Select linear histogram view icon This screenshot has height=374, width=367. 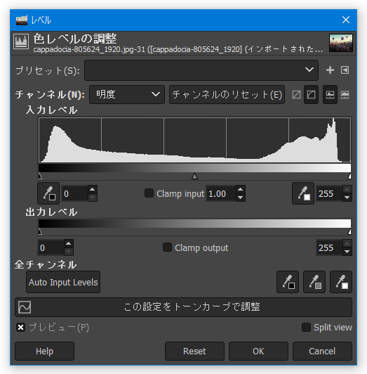pyautogui.click(x=330, y=95)
